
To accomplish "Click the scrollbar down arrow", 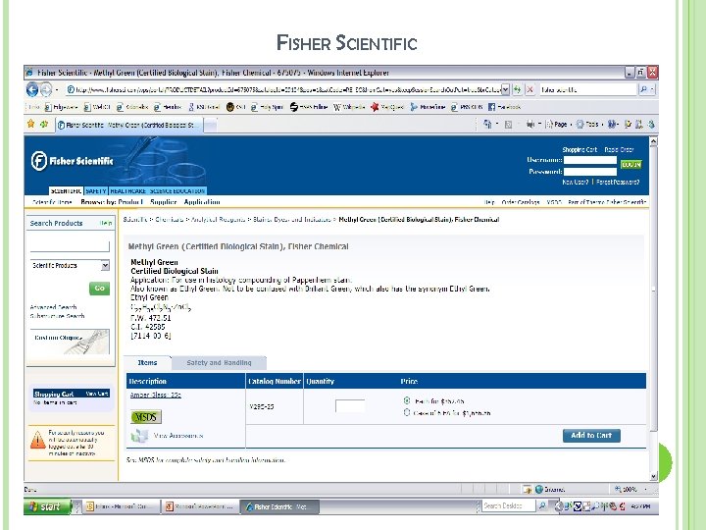I will pyautogui.click(x=654, y=476).
